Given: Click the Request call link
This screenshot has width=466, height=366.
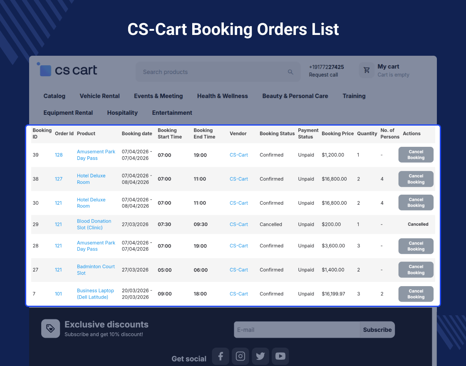Looking at the screenshot, I should pos(323,75).
